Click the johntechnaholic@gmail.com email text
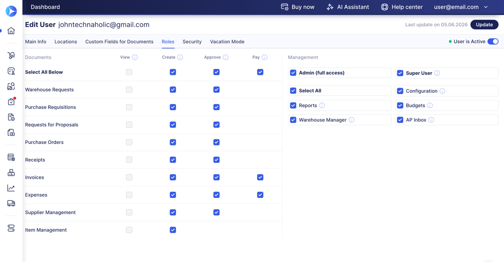504x262 pixels. [104, 25]
